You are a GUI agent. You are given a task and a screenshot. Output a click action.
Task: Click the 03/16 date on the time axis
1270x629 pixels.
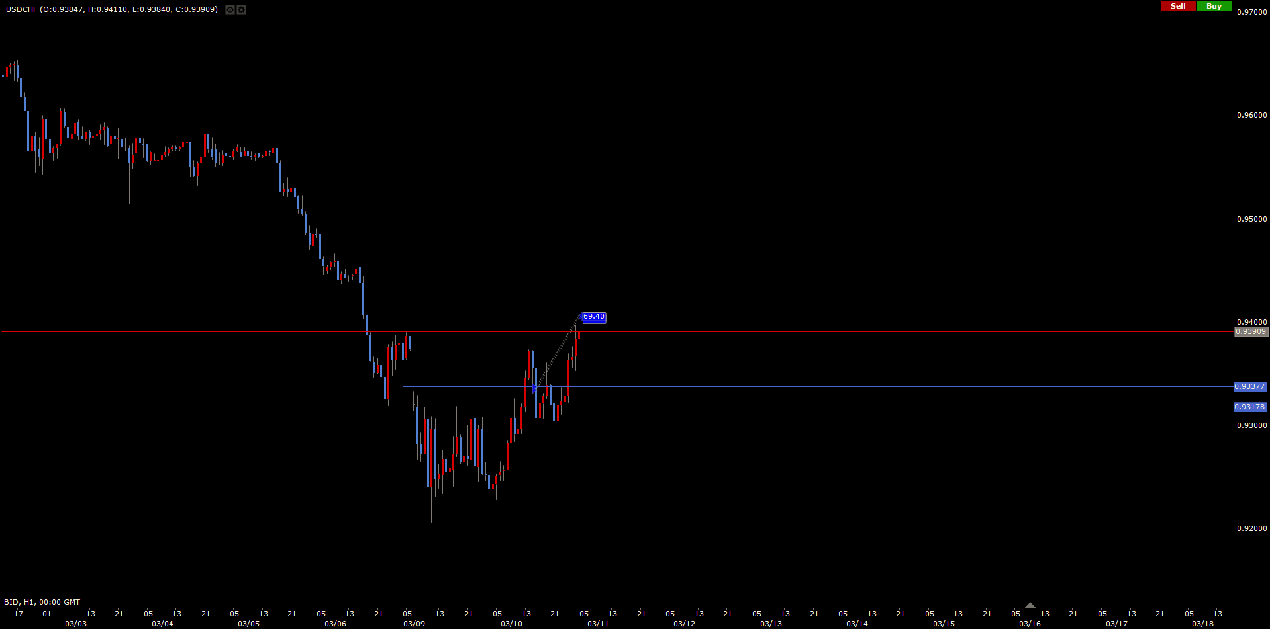[1030, 624]
